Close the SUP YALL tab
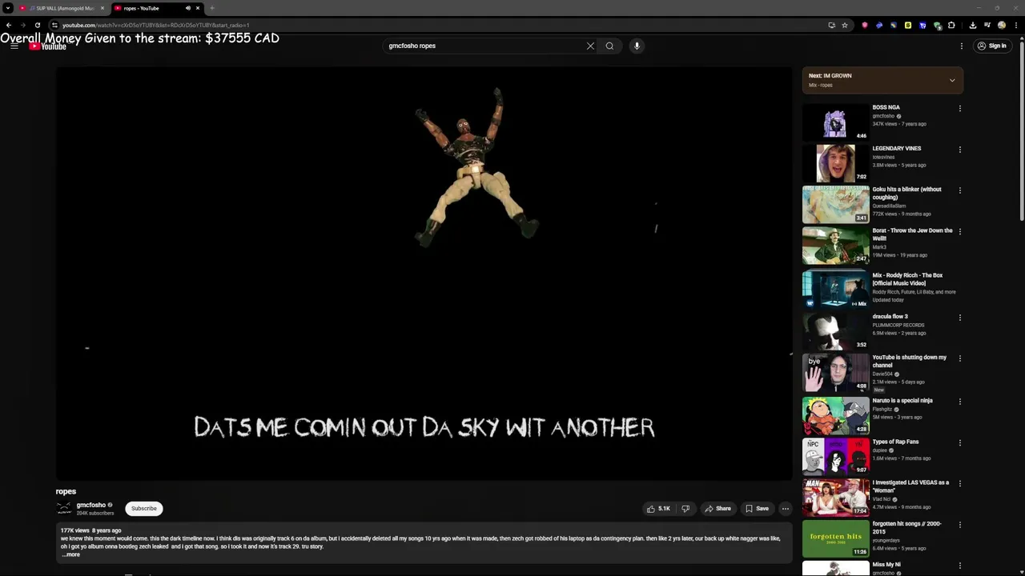This screenshot has width=1025, height=576. point(102,8)
